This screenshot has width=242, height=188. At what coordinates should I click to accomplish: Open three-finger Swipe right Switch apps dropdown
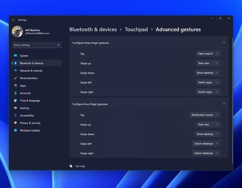click(208, 92)
